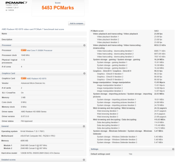Click the Module 2 memory row
The height and width of the screenshot is (162, 178).
click(x=25, y=148)
